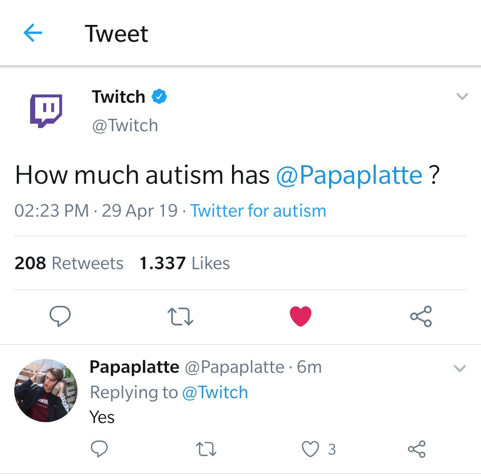Like Papaplatte's 'Yes' reply
481x476 pixels.
point(310,450)
